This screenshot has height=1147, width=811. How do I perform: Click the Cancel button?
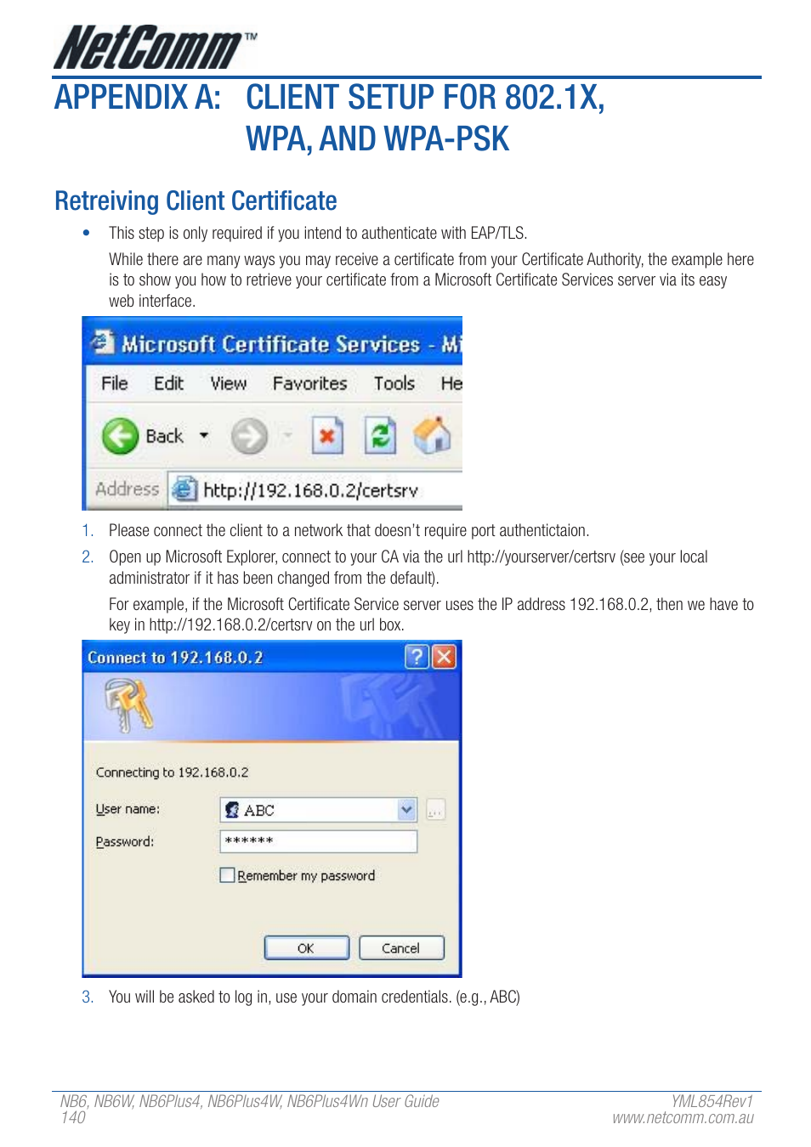point(401,948)
